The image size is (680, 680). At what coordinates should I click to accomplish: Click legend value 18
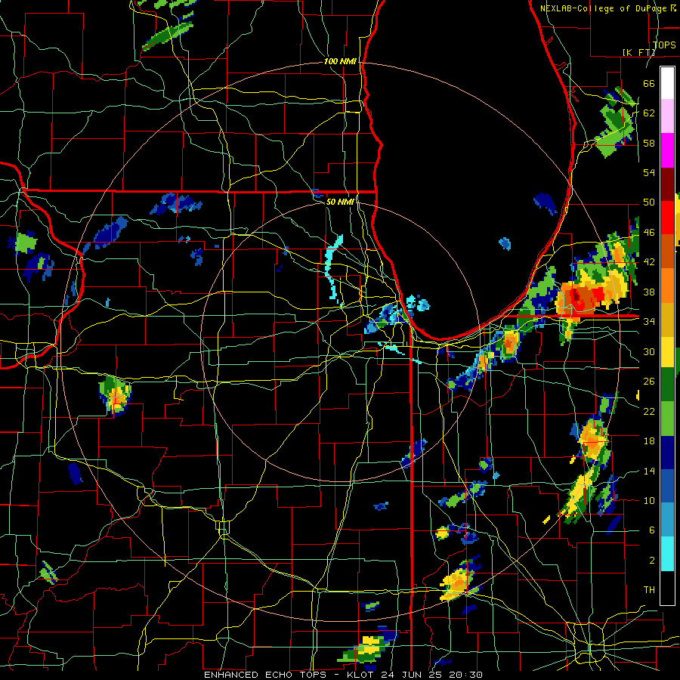pyautogui.click(x=649, y=441)
